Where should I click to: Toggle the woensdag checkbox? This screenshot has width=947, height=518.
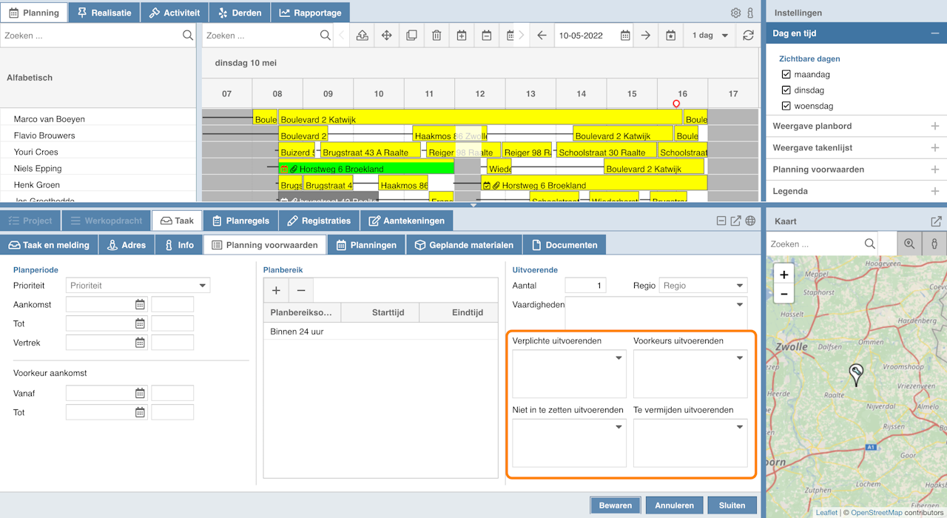point(786,106)
